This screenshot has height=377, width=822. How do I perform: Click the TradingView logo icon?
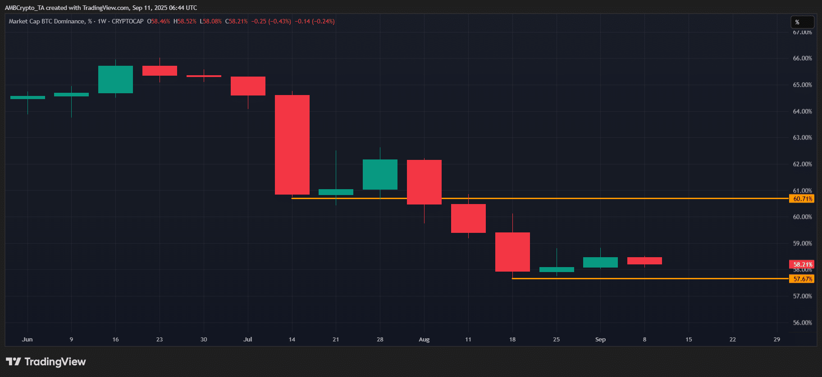13,362
